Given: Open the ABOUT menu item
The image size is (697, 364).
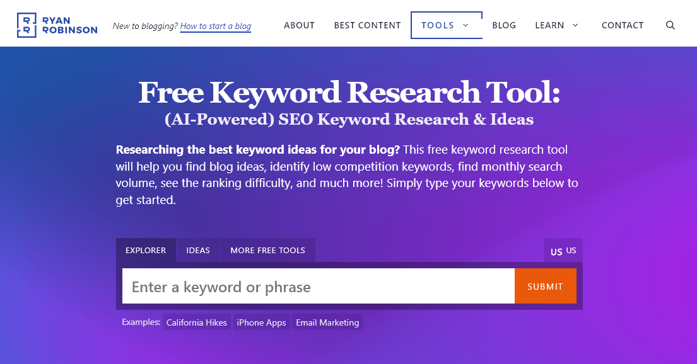Looking at the screenshot, I should tap(299, 25).
